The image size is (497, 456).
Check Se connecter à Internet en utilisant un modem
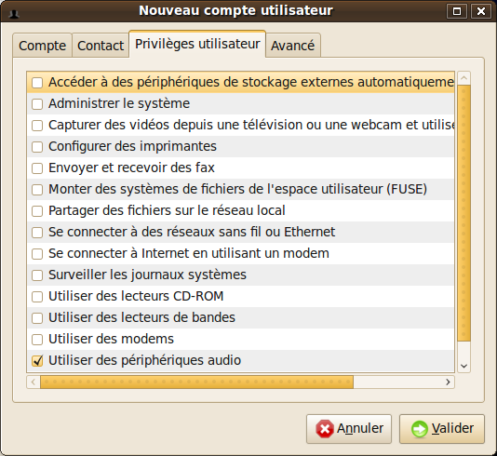click(37, 254)
